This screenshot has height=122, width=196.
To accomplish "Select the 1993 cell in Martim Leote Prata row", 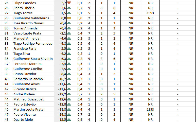I will click(x=150, y=110).
